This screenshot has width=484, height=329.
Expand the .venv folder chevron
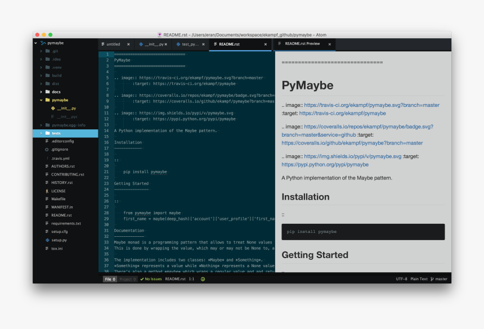[41, 67]
